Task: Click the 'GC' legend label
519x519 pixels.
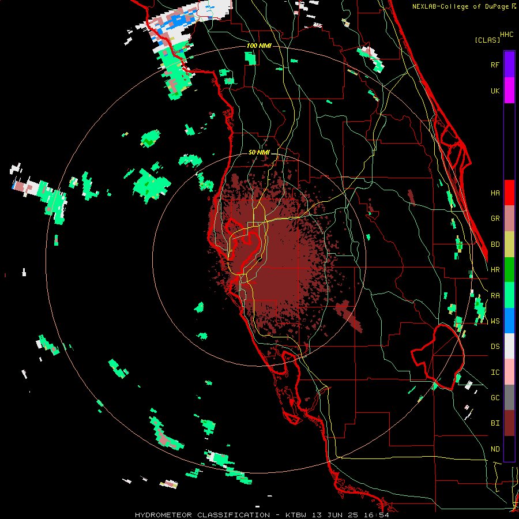Action: [x=495, y=397]
